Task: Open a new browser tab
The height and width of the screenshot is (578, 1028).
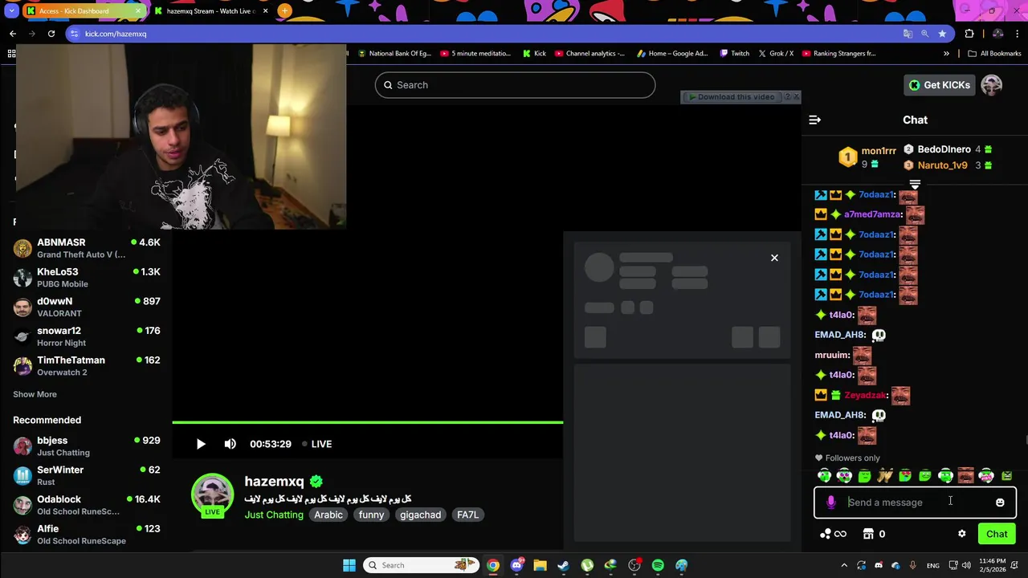Action: click(x=285, y=11)
